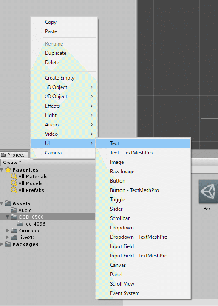The width and height of the screenshot is (218, 306).
Task: Click the fee.4096 folder icon
Action: click(20, 223)
